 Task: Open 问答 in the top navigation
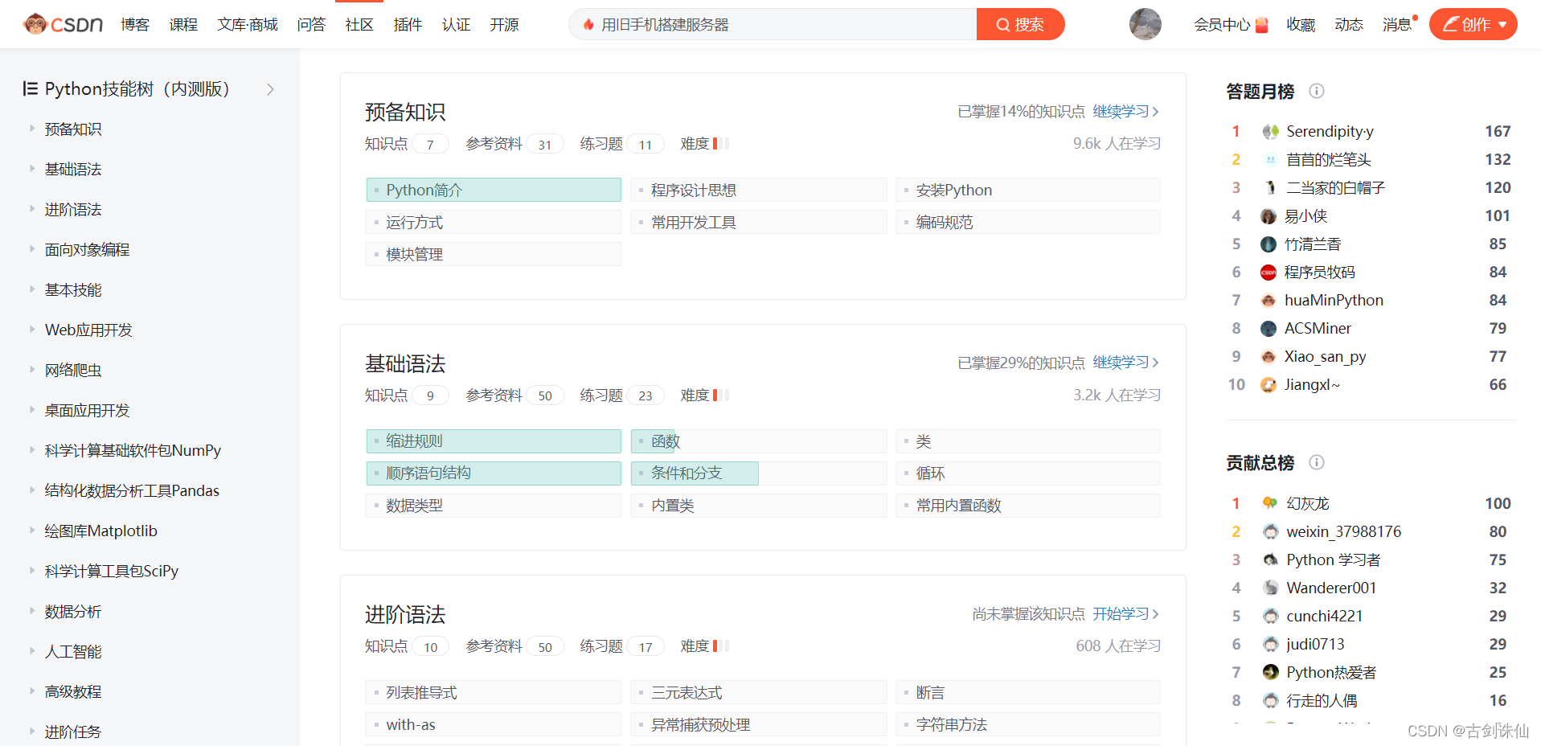tap(311, 25)
